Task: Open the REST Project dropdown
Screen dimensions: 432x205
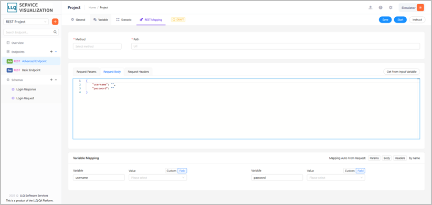Action: pyautogui.click(x=26, y=21)
